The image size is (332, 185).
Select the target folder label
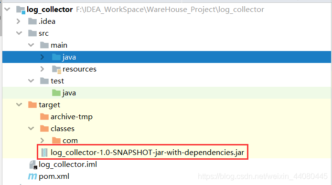click(x=49, y=105)
